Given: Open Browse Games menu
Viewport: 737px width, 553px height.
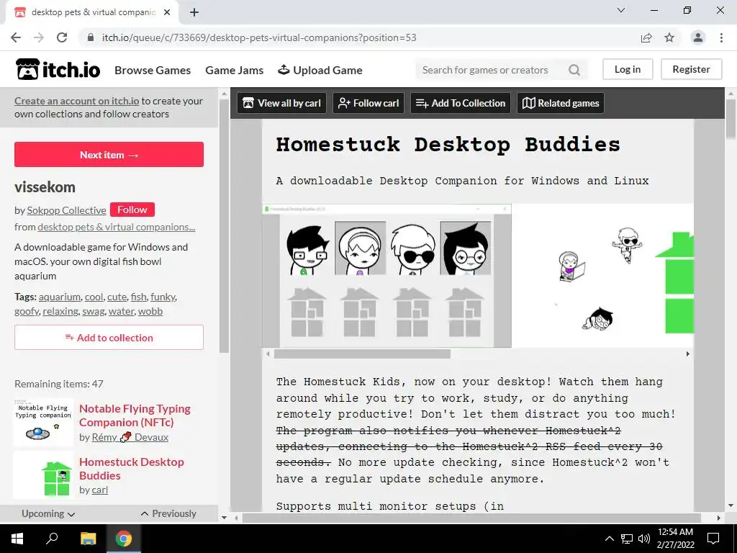Looking at the screenshot, I should pyautogui.click(x=153, y=70).
